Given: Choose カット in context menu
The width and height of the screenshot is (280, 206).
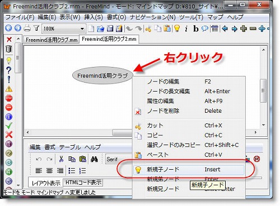Looking at the screenshot, I should 189,126.
